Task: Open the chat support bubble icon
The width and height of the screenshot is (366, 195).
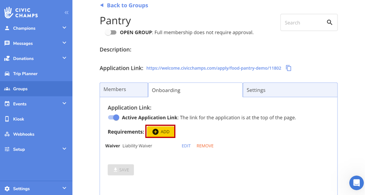Action: tap(356, 182)
